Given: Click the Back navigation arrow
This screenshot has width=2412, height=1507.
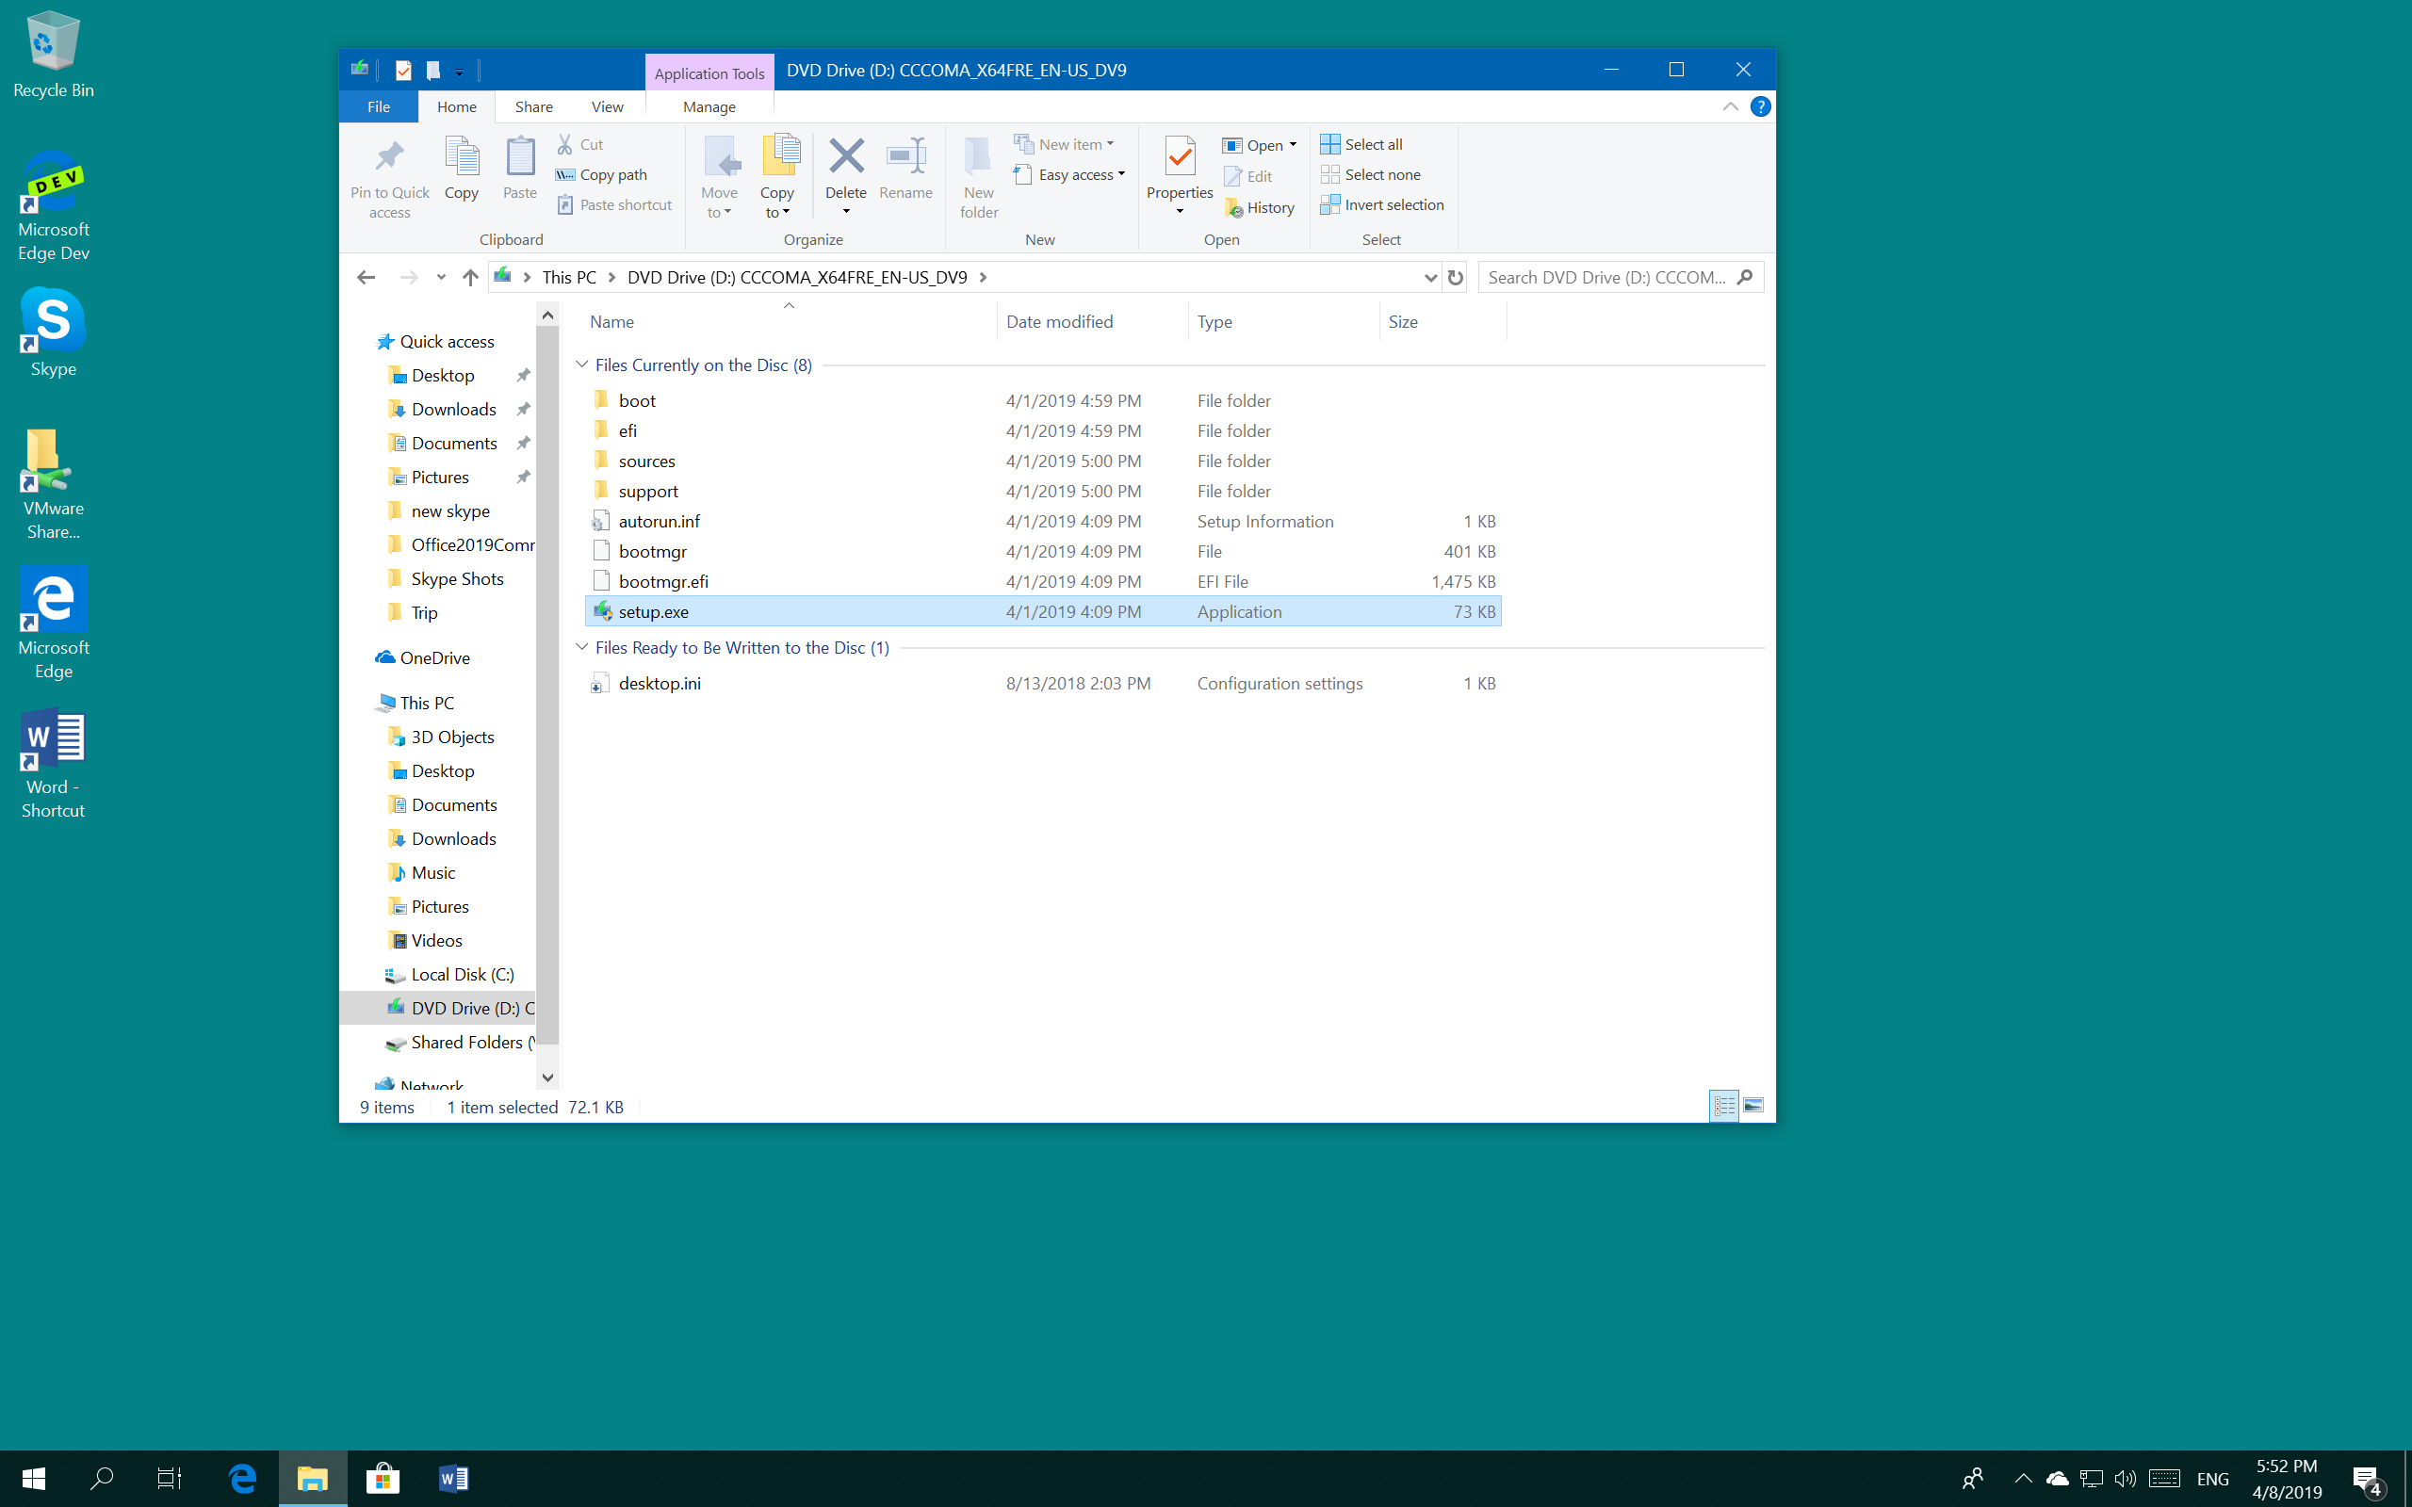Looking at the screenshot, I should (x=366, y=277).
